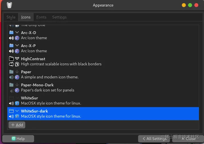204x144 pixels.
Task: Select the HighContrast icon theme
Action: point(103,61)
